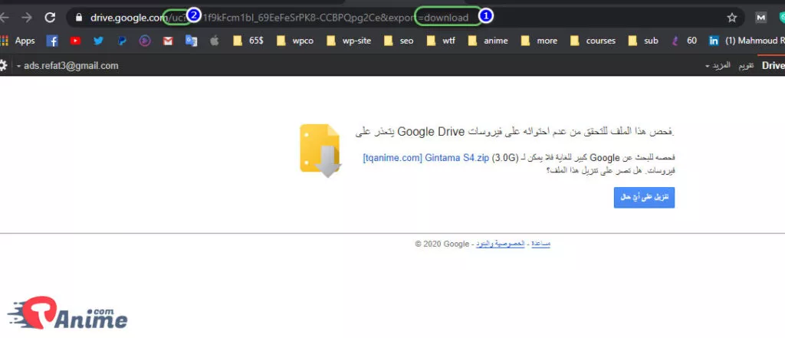Viewport: 785px width, 338px height.
Task: Open the 65$ bookmarks folder
Action: [248, 41]
